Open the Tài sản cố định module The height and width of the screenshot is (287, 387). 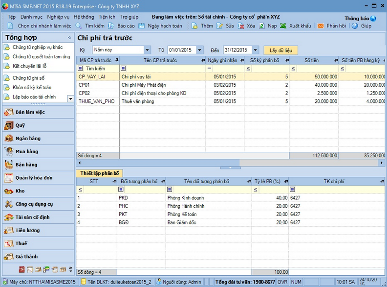[38, 217]
